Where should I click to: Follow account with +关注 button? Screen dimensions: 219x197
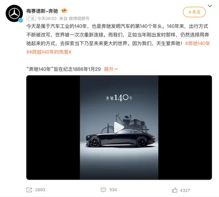click(x=194, y=12)
